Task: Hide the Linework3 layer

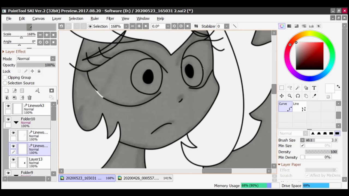Action: pyautogui.click(x=8, y=106)
